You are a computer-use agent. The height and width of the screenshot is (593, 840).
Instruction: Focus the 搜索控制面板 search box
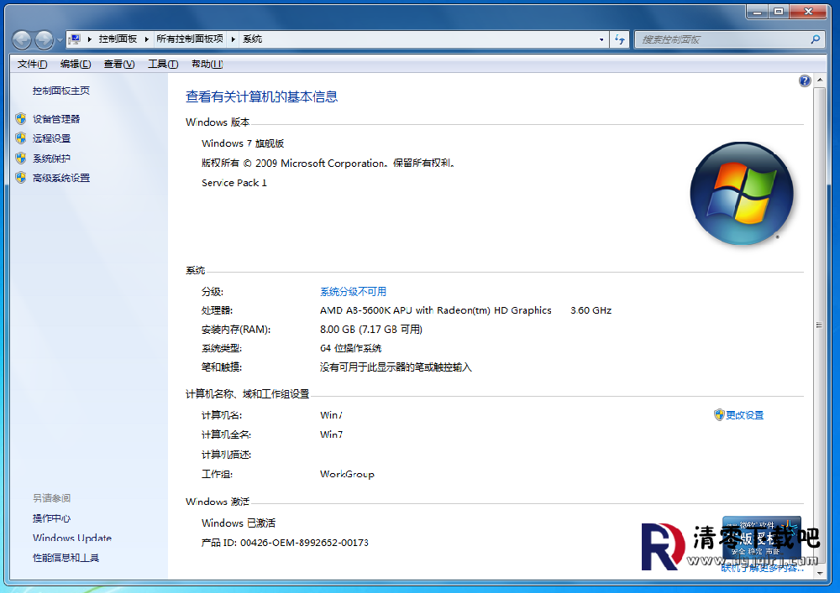coord(723,39)
